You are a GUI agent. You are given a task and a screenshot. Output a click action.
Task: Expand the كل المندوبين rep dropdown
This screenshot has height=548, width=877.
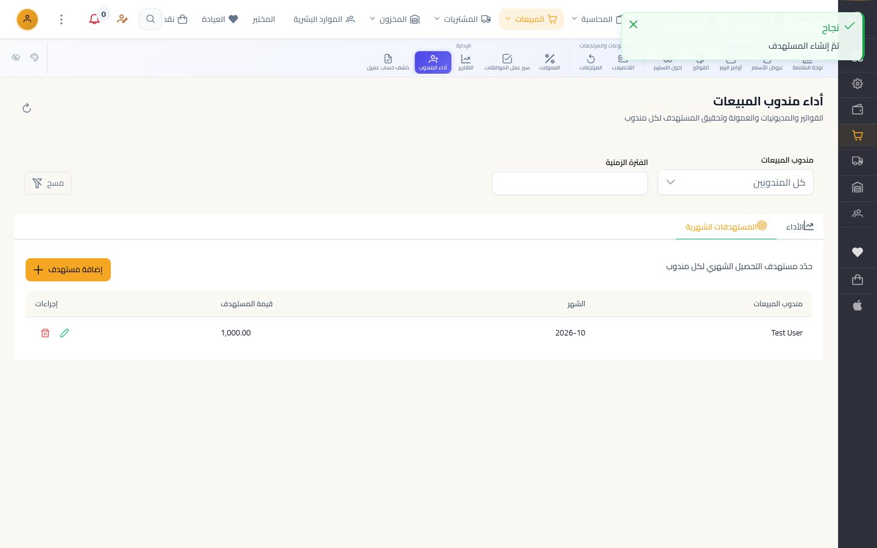click(736, 182)
